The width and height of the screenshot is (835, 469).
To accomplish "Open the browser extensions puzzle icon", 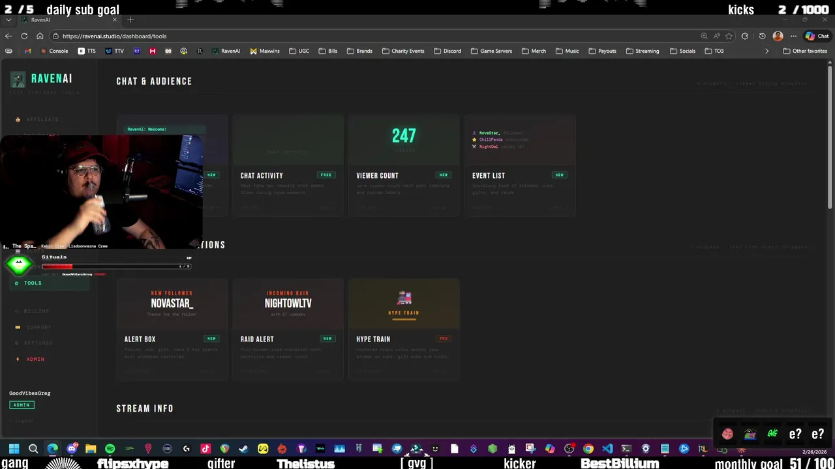I will pyautogui.click(x=744, y=36).
